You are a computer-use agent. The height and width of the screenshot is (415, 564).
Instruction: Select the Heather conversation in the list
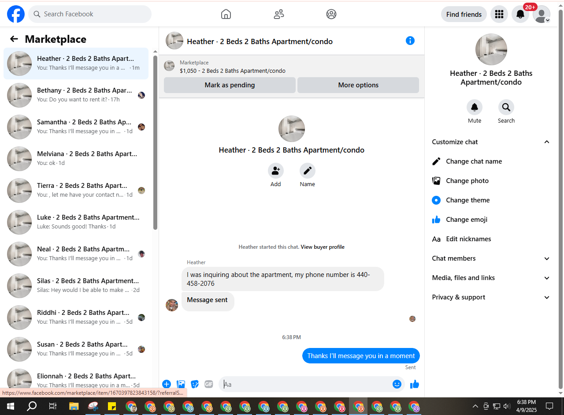coord(76,64)
